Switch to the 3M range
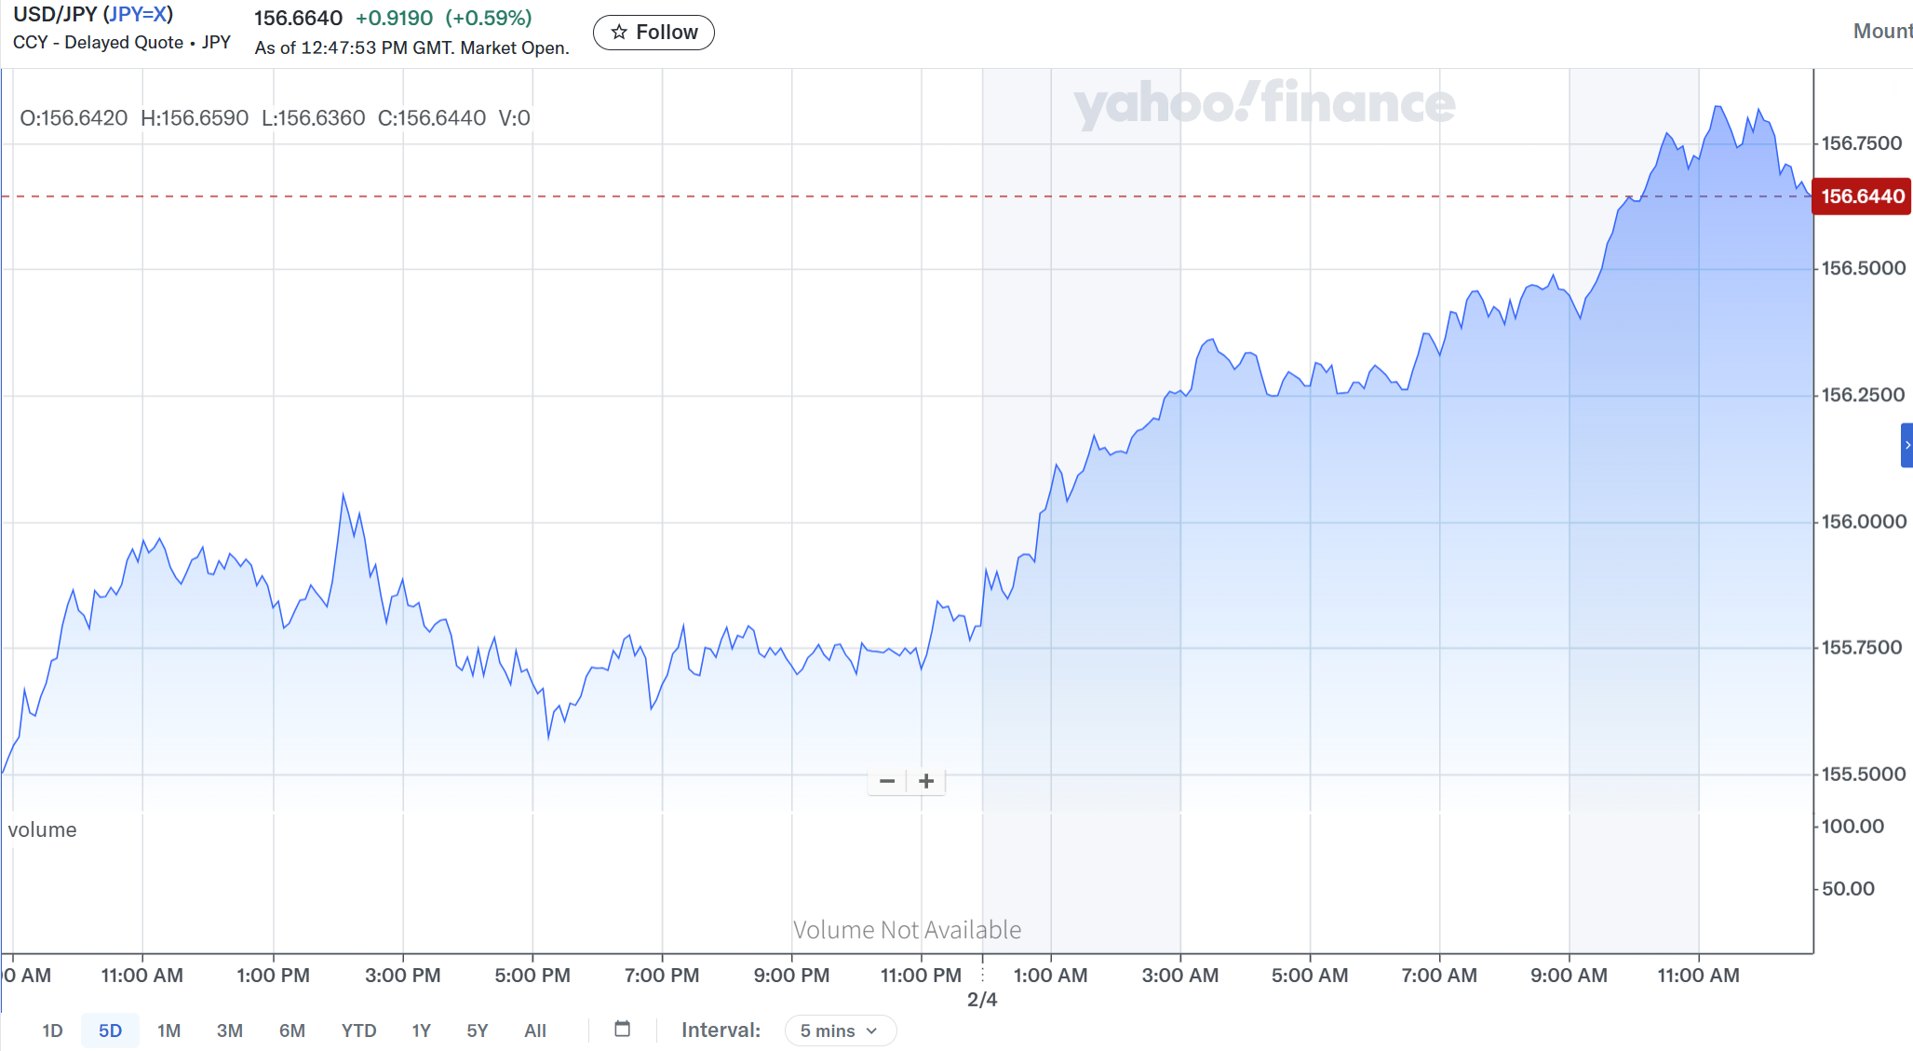The height and width of the screenshot is (1051, 1913). click(x=229, y=1031)
